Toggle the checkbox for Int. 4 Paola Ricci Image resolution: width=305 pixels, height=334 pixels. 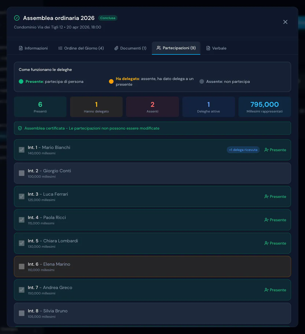pos(22,220)
